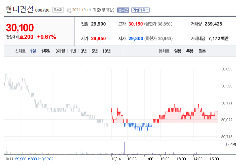Click the 코스피 market badge
236x165 pixels.
pos(58,10)
